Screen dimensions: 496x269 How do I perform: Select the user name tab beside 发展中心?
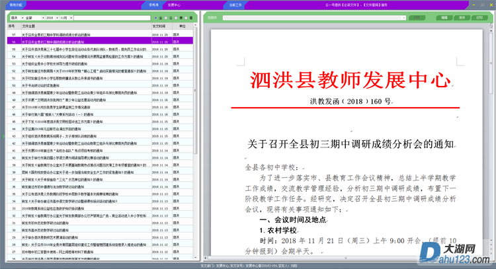click(154, 5)
